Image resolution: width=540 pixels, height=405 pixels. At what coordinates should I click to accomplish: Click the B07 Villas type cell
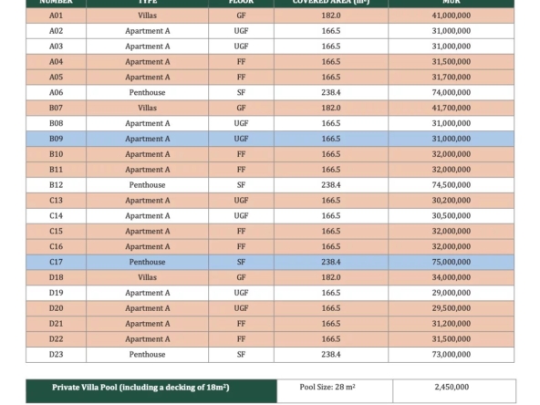coord(147,108)
